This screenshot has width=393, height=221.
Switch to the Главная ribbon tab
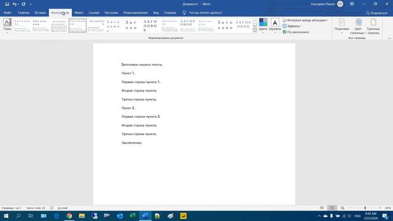23,12
